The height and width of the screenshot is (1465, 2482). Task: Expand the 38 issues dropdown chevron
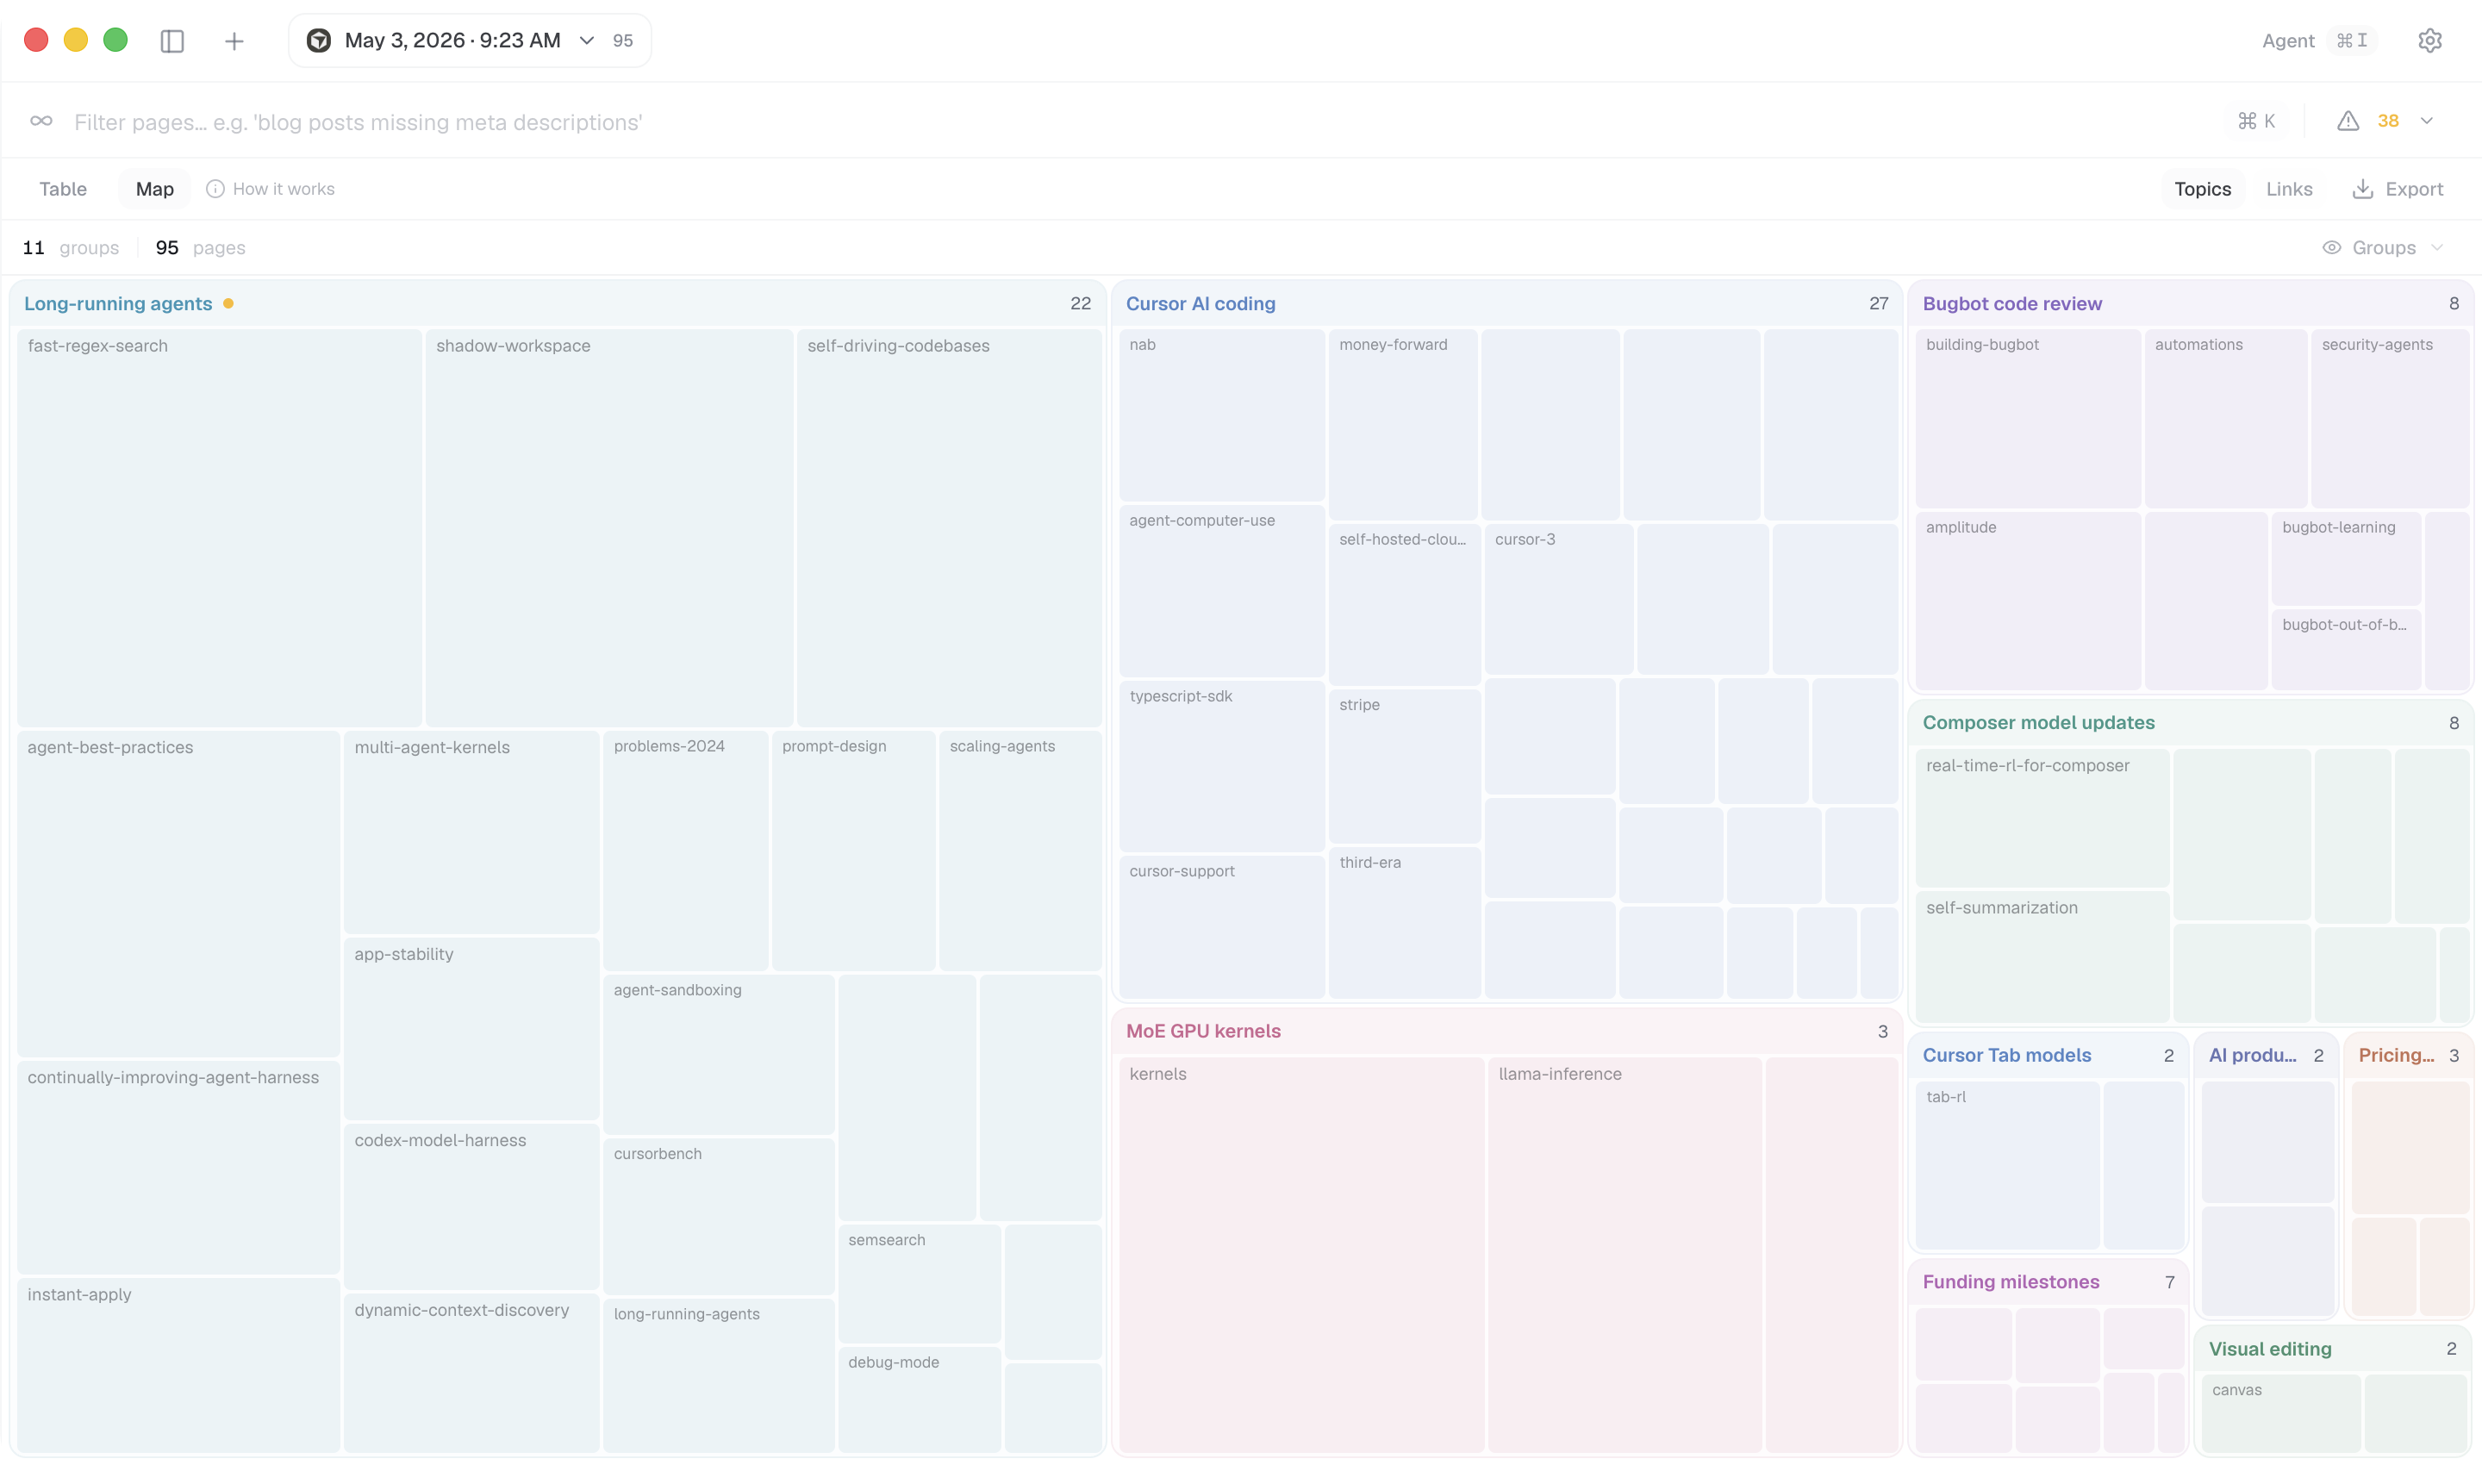click(2427, 122)
